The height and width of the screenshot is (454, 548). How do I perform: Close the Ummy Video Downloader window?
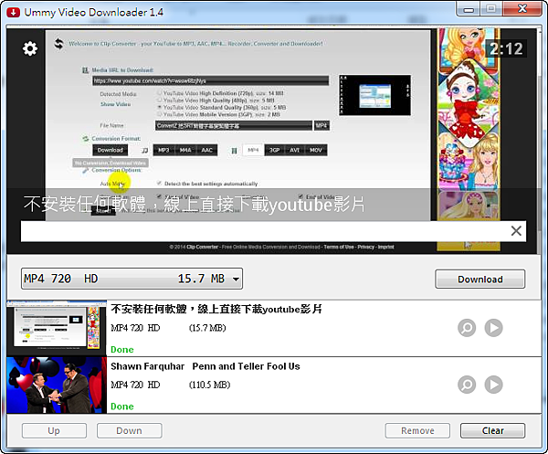522,9
